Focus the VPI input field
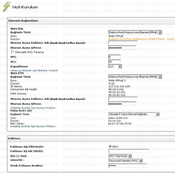The height and width of the screenshot is (174, 175). [x=115, y=57]
